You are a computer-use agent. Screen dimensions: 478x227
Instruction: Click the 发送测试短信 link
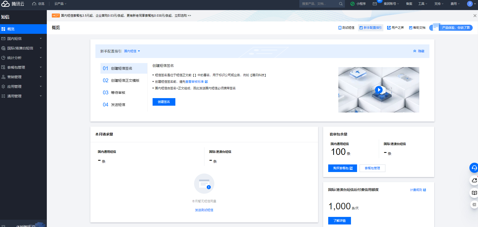(x=204, y=210)
